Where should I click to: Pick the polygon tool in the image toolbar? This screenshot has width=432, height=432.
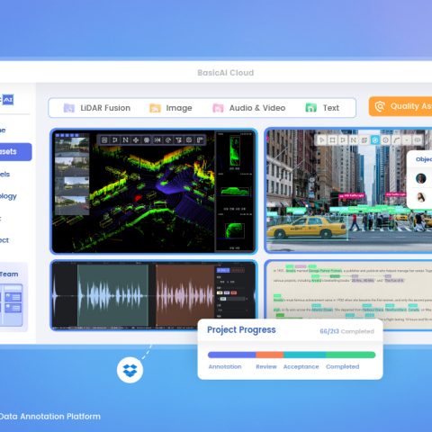[x=343, y=140]
